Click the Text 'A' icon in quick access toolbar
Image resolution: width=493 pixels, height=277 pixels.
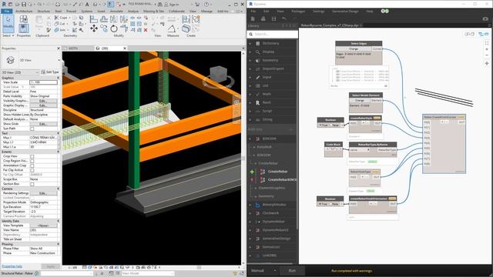87,5
